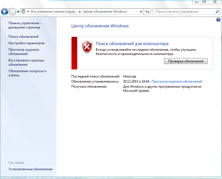Go back using the Back arrow button
222x179 pixels.
[5, 12]
